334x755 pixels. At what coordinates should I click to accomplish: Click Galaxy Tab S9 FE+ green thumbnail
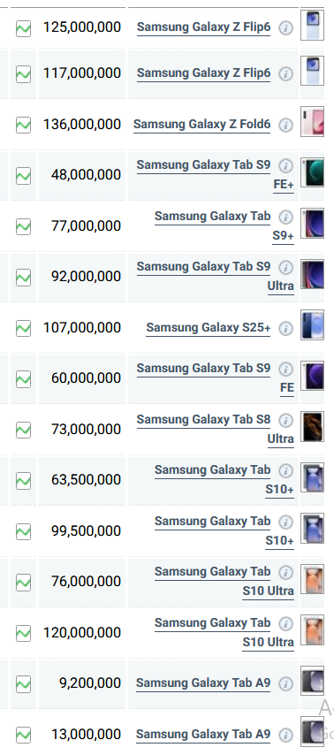tap(312, 172)
